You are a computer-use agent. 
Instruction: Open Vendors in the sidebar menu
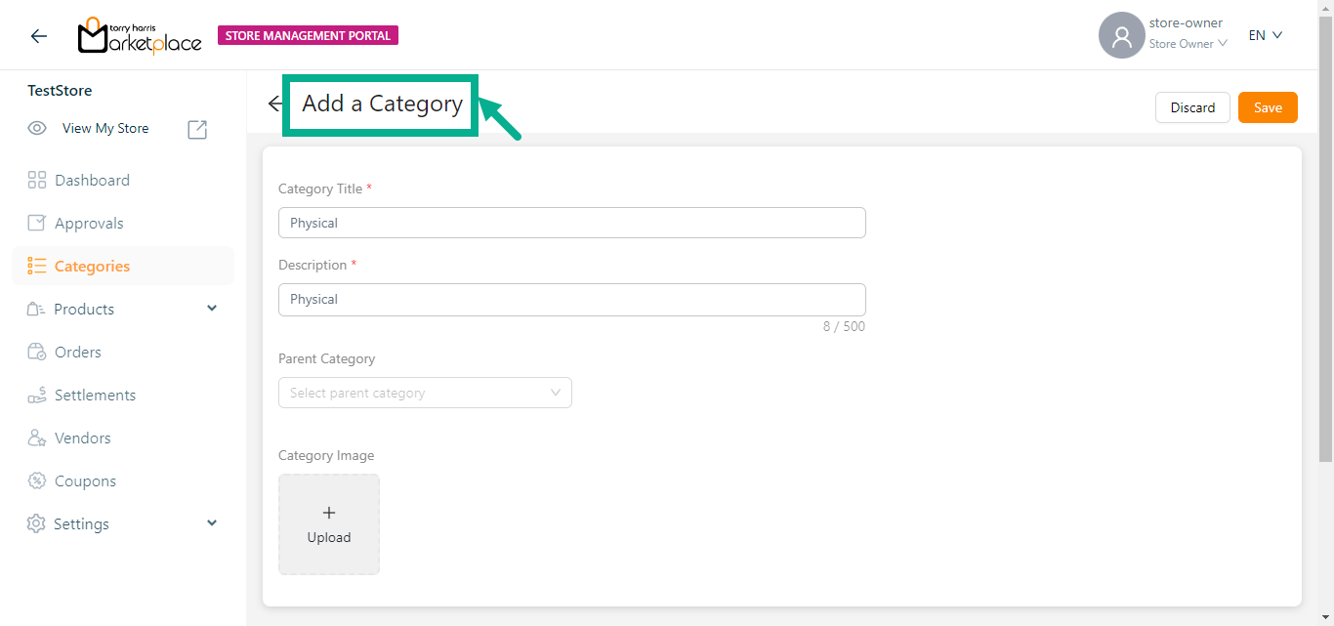click(x=82, y=438)
